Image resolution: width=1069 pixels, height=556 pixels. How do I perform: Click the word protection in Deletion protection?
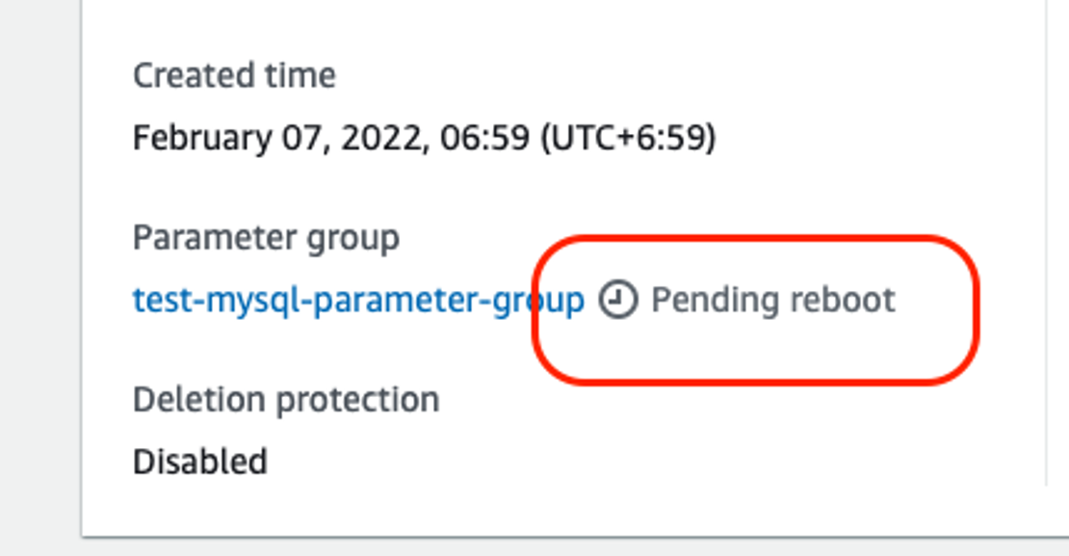(x=357, y=400)
